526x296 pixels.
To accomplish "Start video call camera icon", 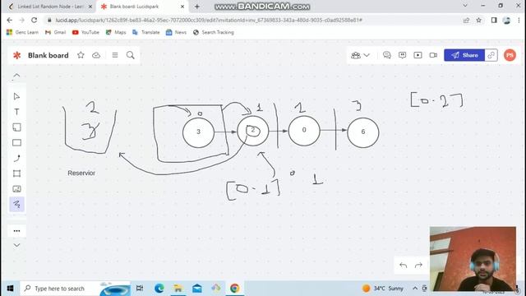I will pyautogui.click(x=433, y=55).
